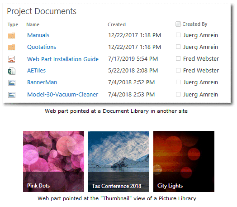Click the image icon beside Model-30-Vacuum-Cleaner
237x207 pixels.
point(12,95)
